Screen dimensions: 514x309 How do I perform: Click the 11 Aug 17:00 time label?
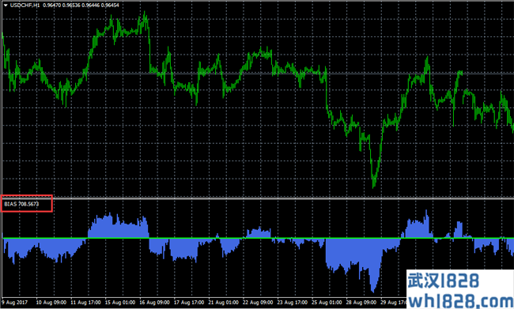pos(85,302)
